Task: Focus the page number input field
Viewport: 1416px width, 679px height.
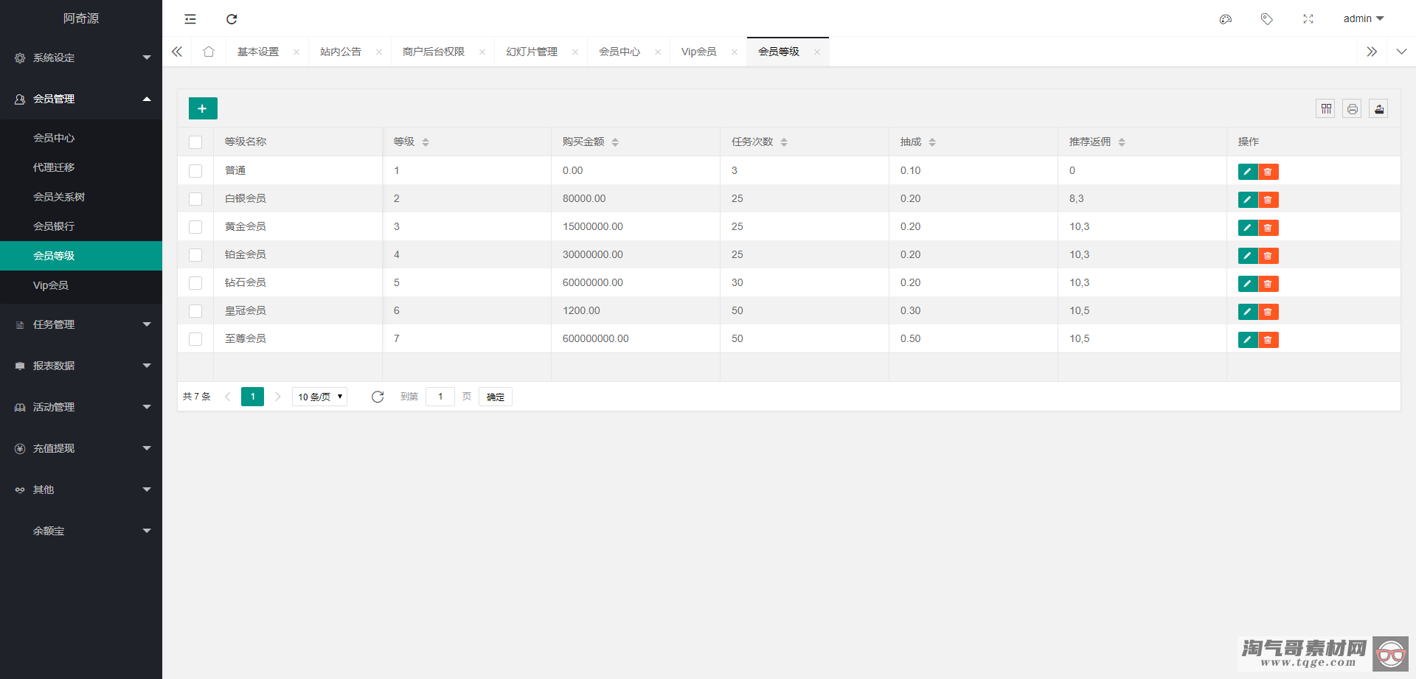Action: point(440,397)
